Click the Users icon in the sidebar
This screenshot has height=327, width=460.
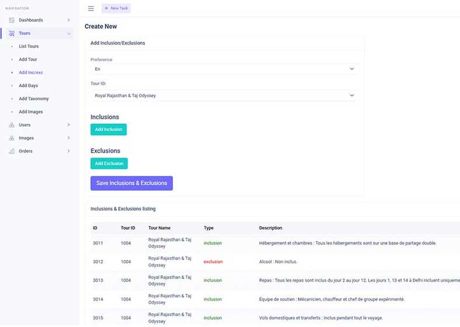coord(12,125)
